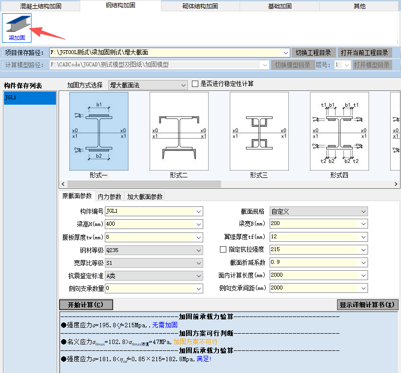Click 切换工程目录 button

314,53
